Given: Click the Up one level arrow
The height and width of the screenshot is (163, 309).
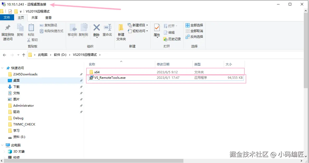Looking at the screenshot, I should tap(24, 55).
